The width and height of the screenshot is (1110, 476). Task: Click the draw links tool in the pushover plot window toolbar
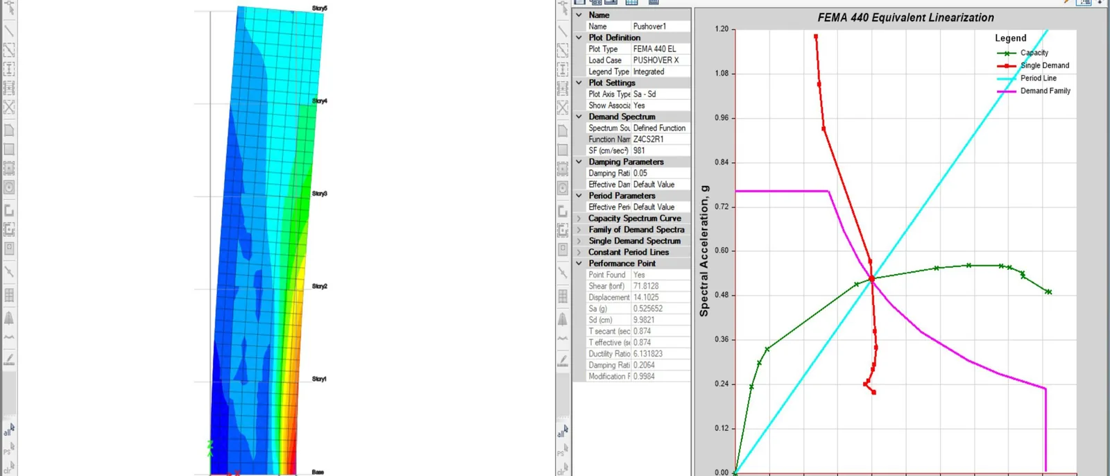(563, 273)
